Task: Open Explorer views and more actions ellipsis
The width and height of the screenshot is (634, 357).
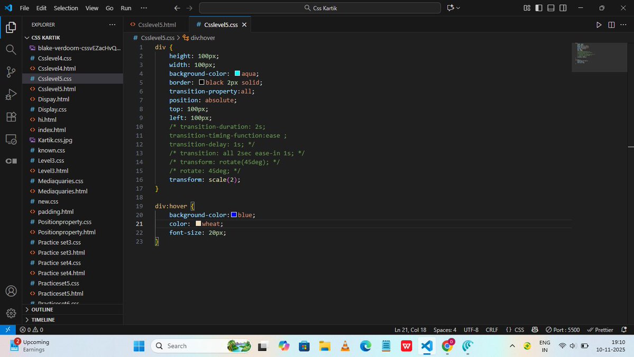Action: click(112, 25)
